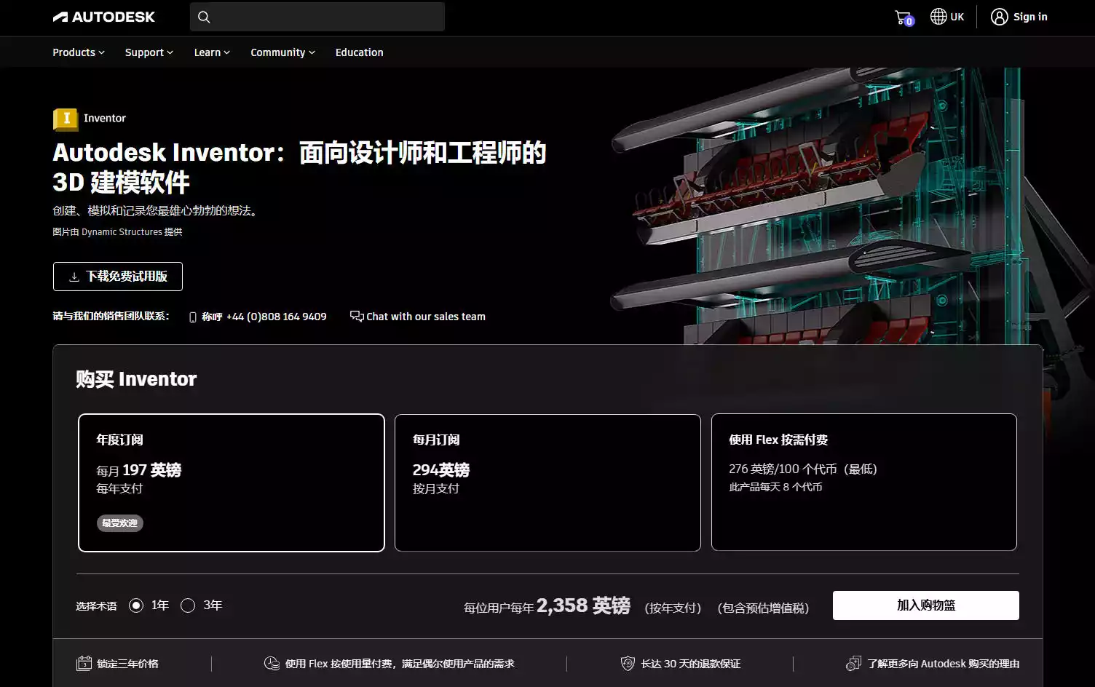Choose the 年度订阅 plan card
Image resolution: width=1095 pixels, height=687 pixels.
[232, 483]
